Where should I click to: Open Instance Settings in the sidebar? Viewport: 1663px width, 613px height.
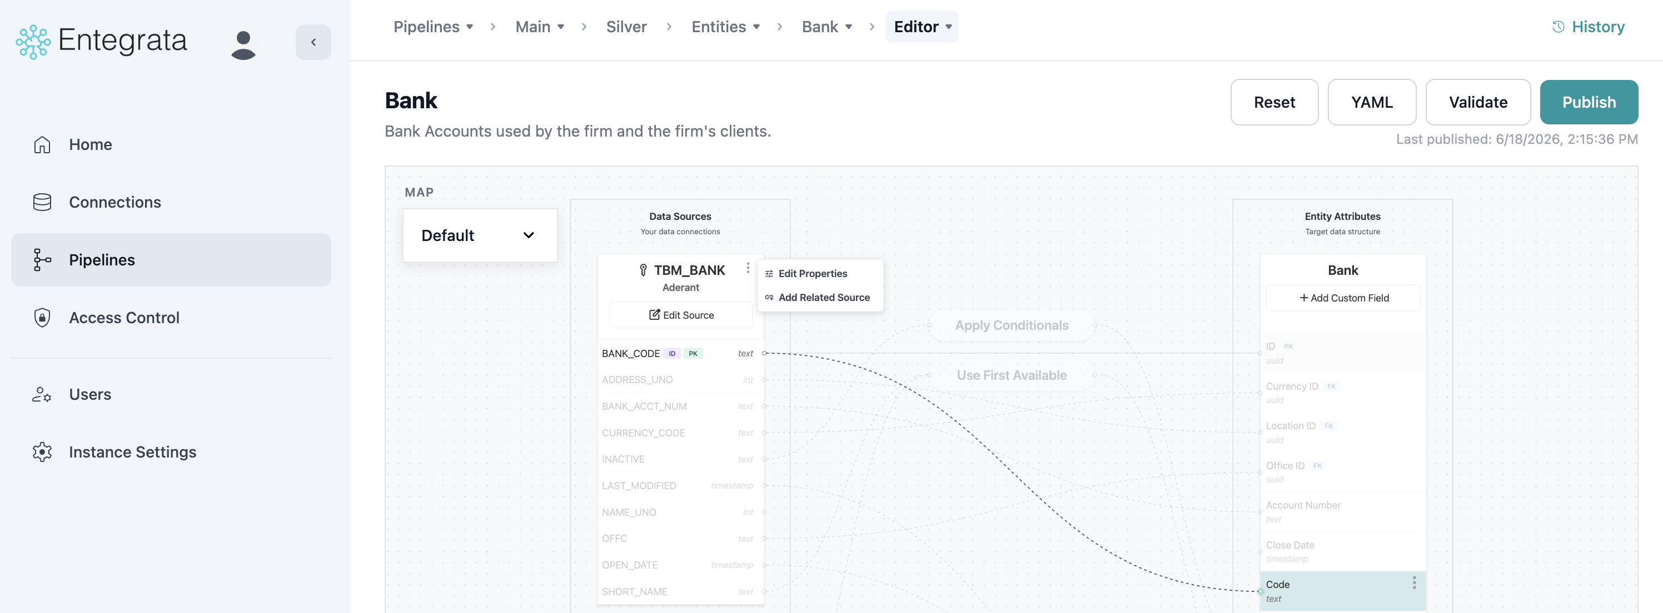tap(171, 452)
